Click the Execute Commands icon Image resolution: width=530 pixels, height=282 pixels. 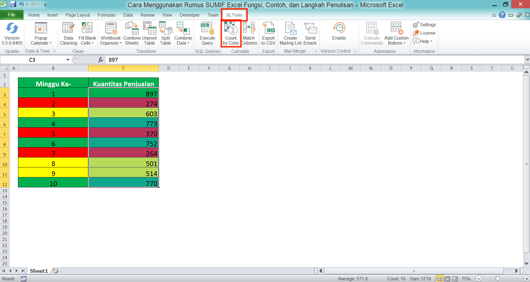(372, 28)
